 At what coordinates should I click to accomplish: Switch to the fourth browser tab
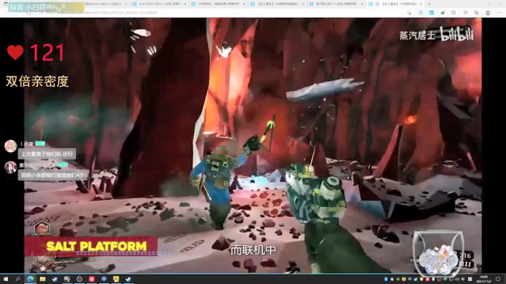(x=278, y=4)
